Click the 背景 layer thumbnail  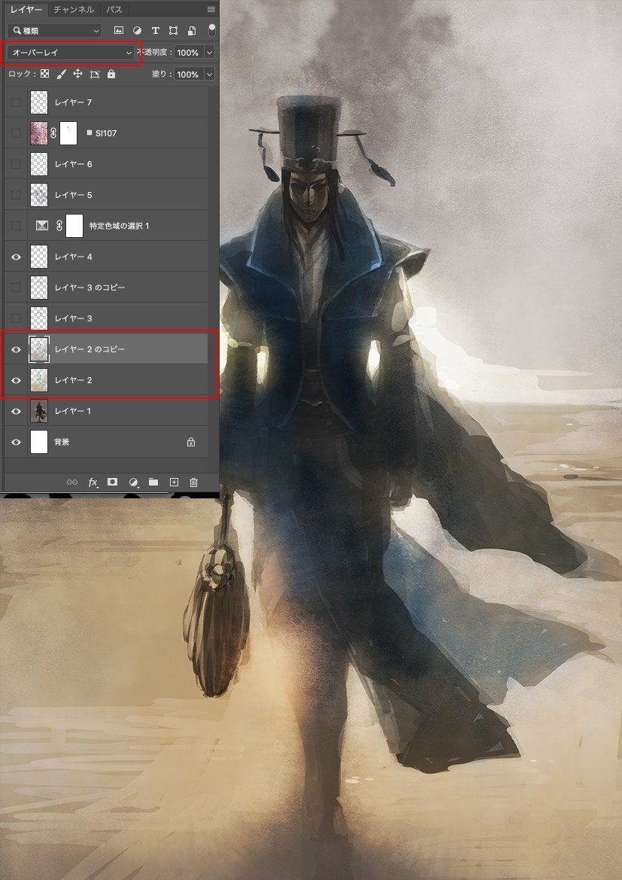point(38,442)
